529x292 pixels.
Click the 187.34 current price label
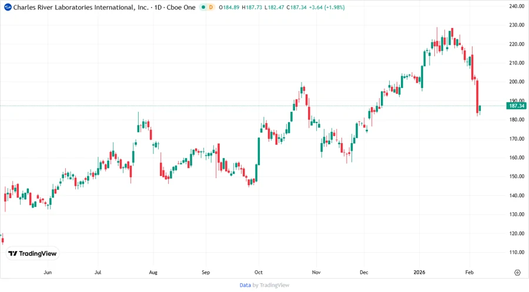coord(516,106)
